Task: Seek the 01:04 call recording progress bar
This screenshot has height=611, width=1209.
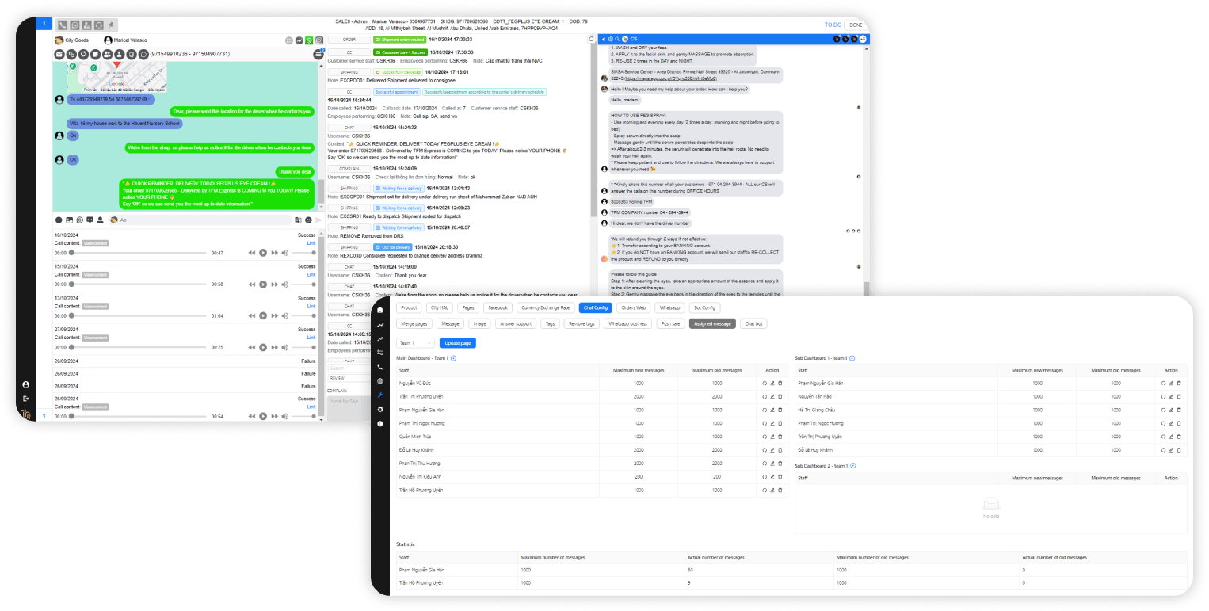Action: coord(139,315)
